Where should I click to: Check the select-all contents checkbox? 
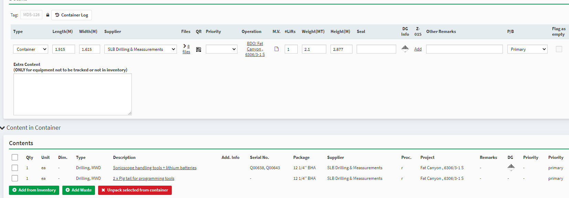15,157
